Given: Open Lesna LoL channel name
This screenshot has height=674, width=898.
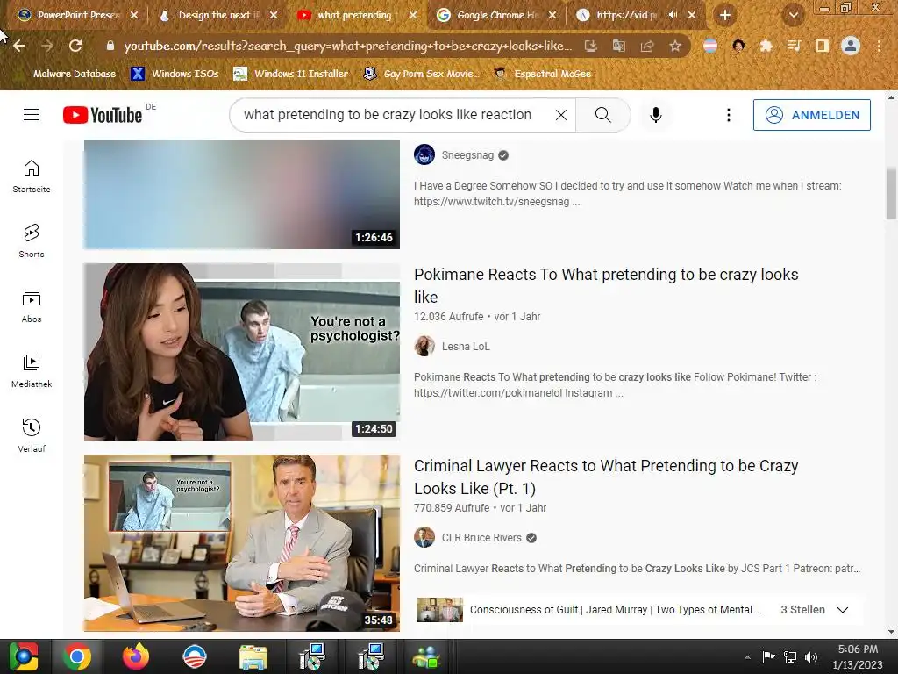Looking at the screenshot, I should pyautogui.click(x=466, y=346).
